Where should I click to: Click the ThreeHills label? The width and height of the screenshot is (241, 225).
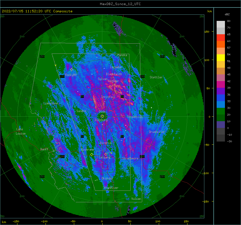click(x=135, y=117)
